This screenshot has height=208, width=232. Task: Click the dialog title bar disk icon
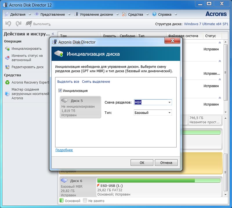[x=55, y=42]
